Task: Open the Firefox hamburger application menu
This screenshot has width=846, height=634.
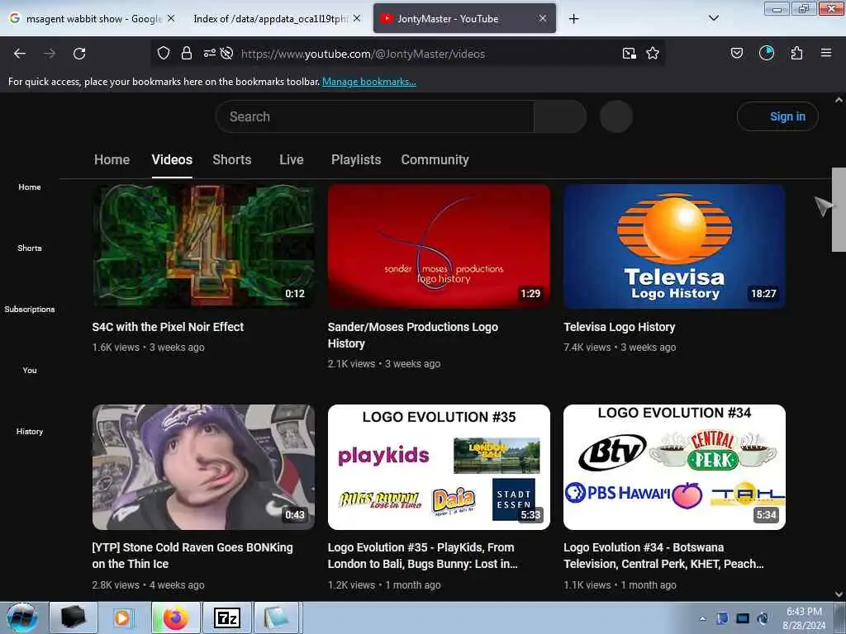Action: (x=826, y=54)
